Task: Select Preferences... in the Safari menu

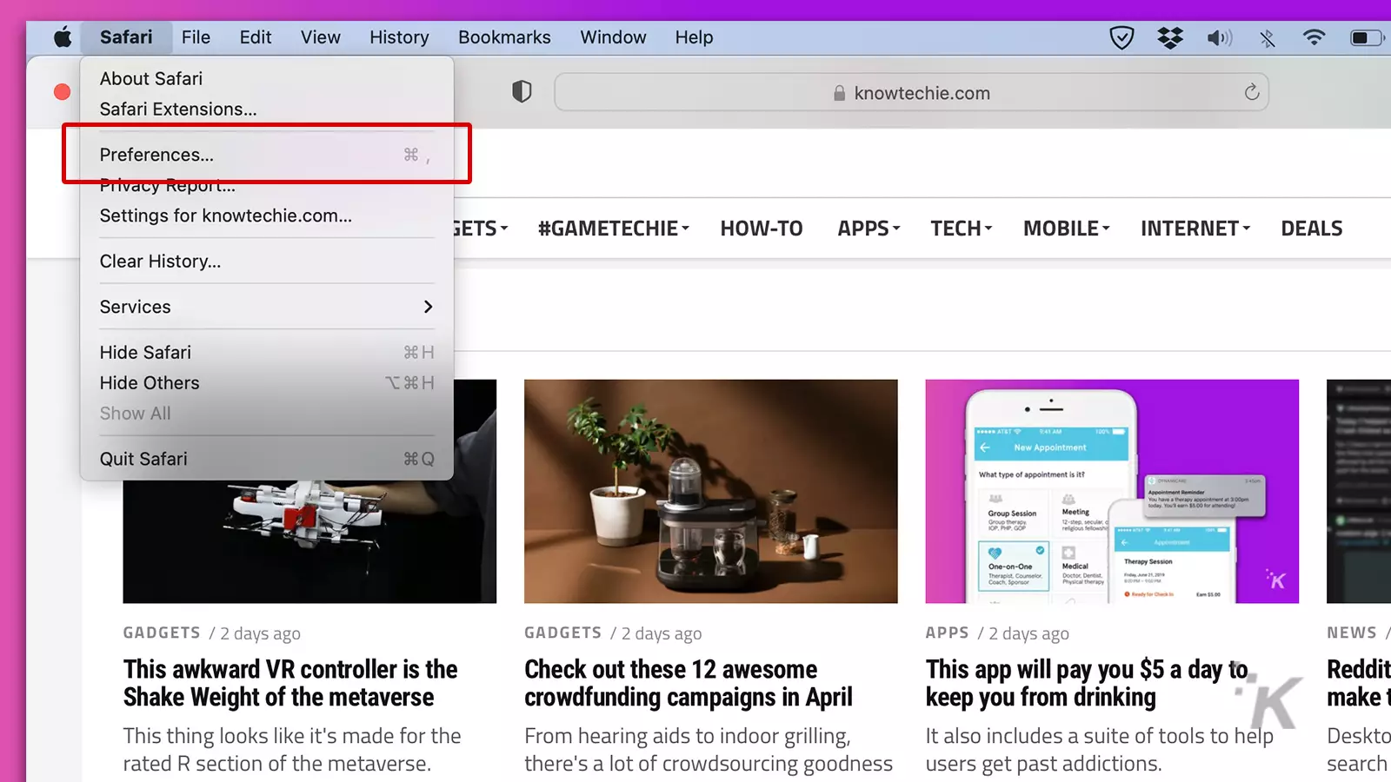Action: (267, 155)
